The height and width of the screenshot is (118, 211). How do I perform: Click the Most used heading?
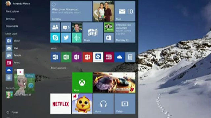click(x=11, y=34)
